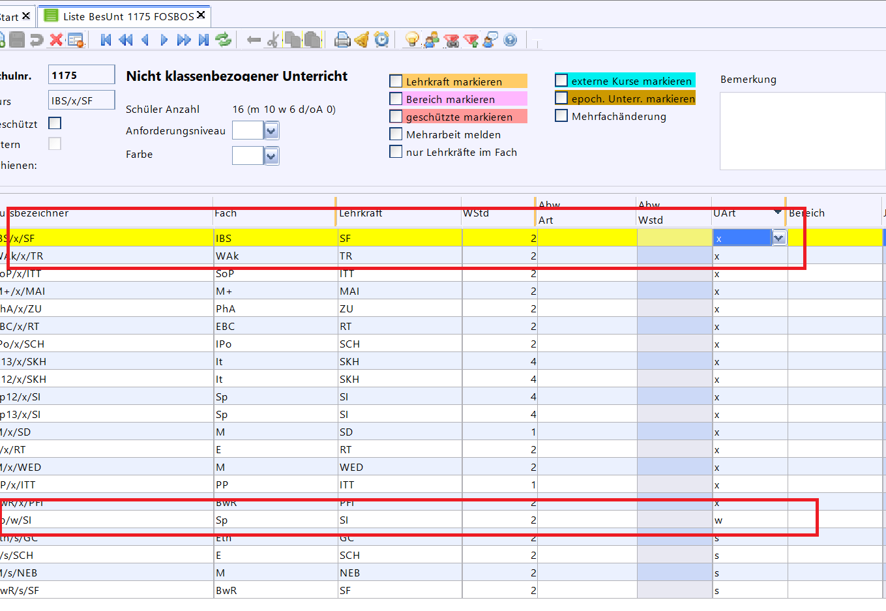
Task: Click the red X delete icon
Action: pos(57,40)
